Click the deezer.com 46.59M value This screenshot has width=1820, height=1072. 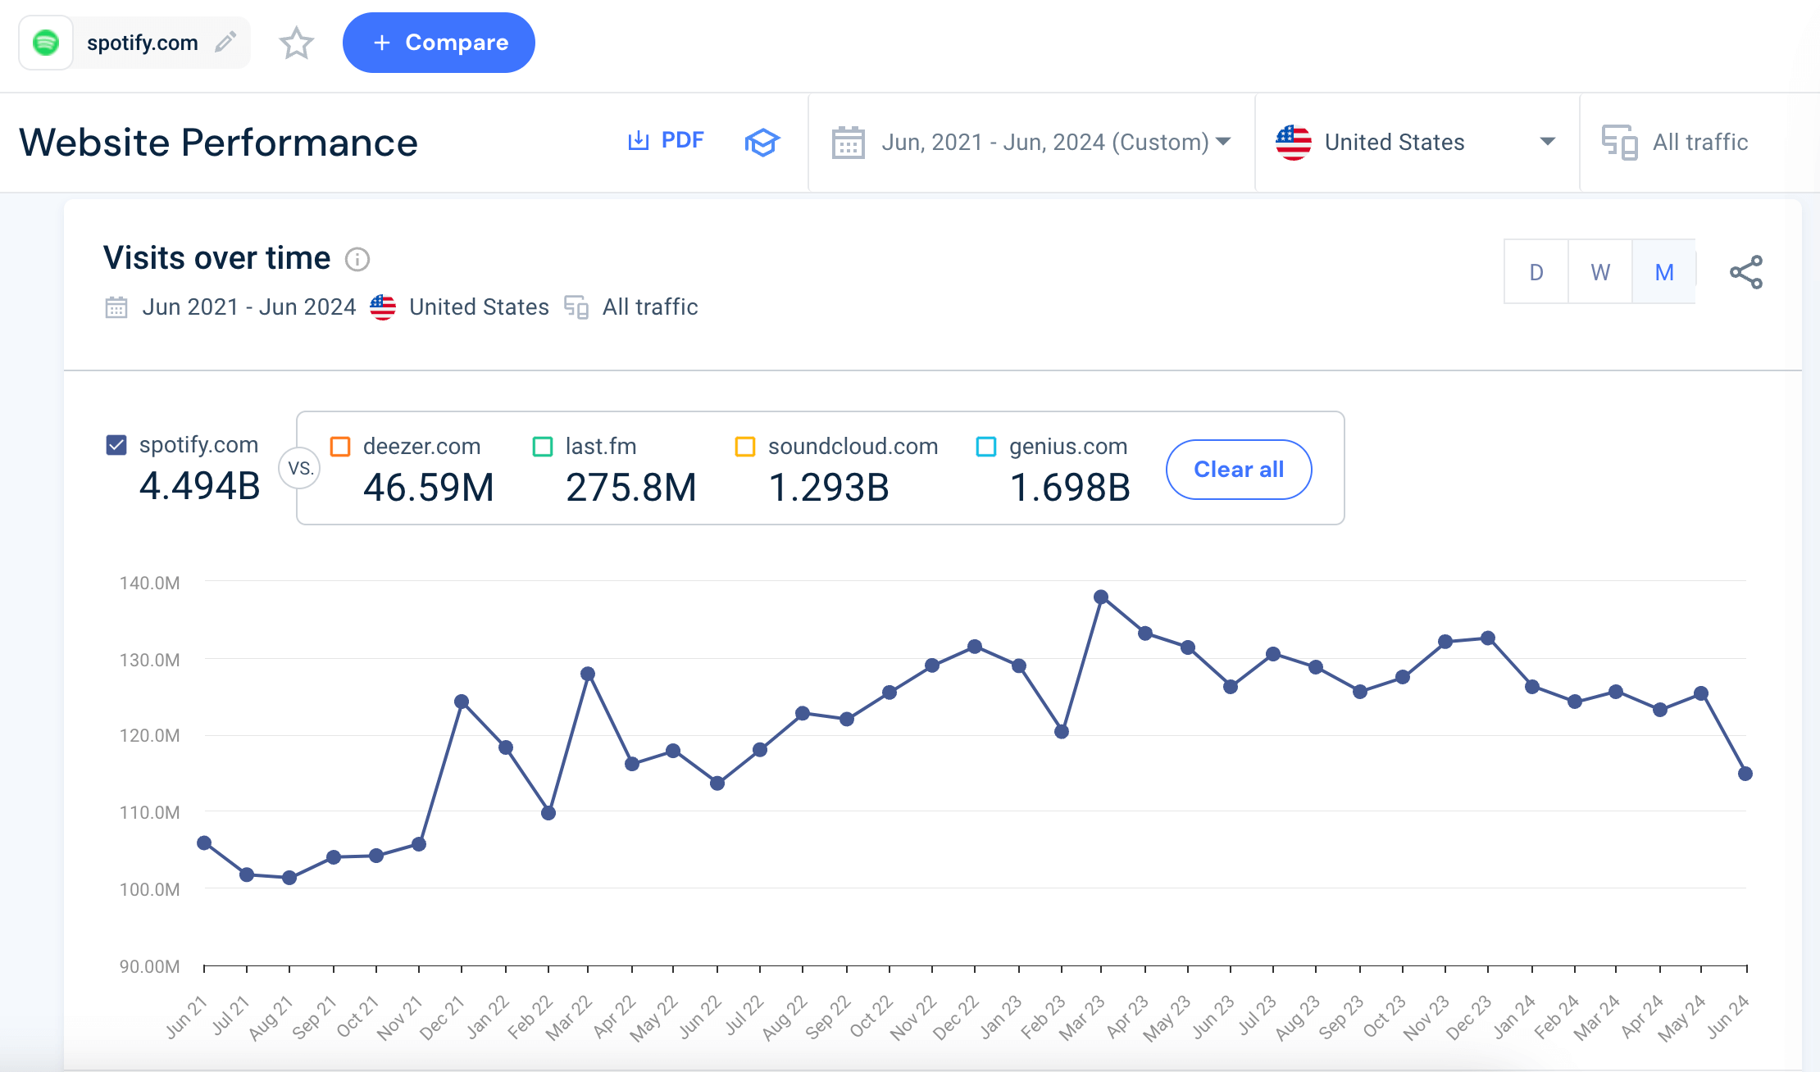coord(429,488)
